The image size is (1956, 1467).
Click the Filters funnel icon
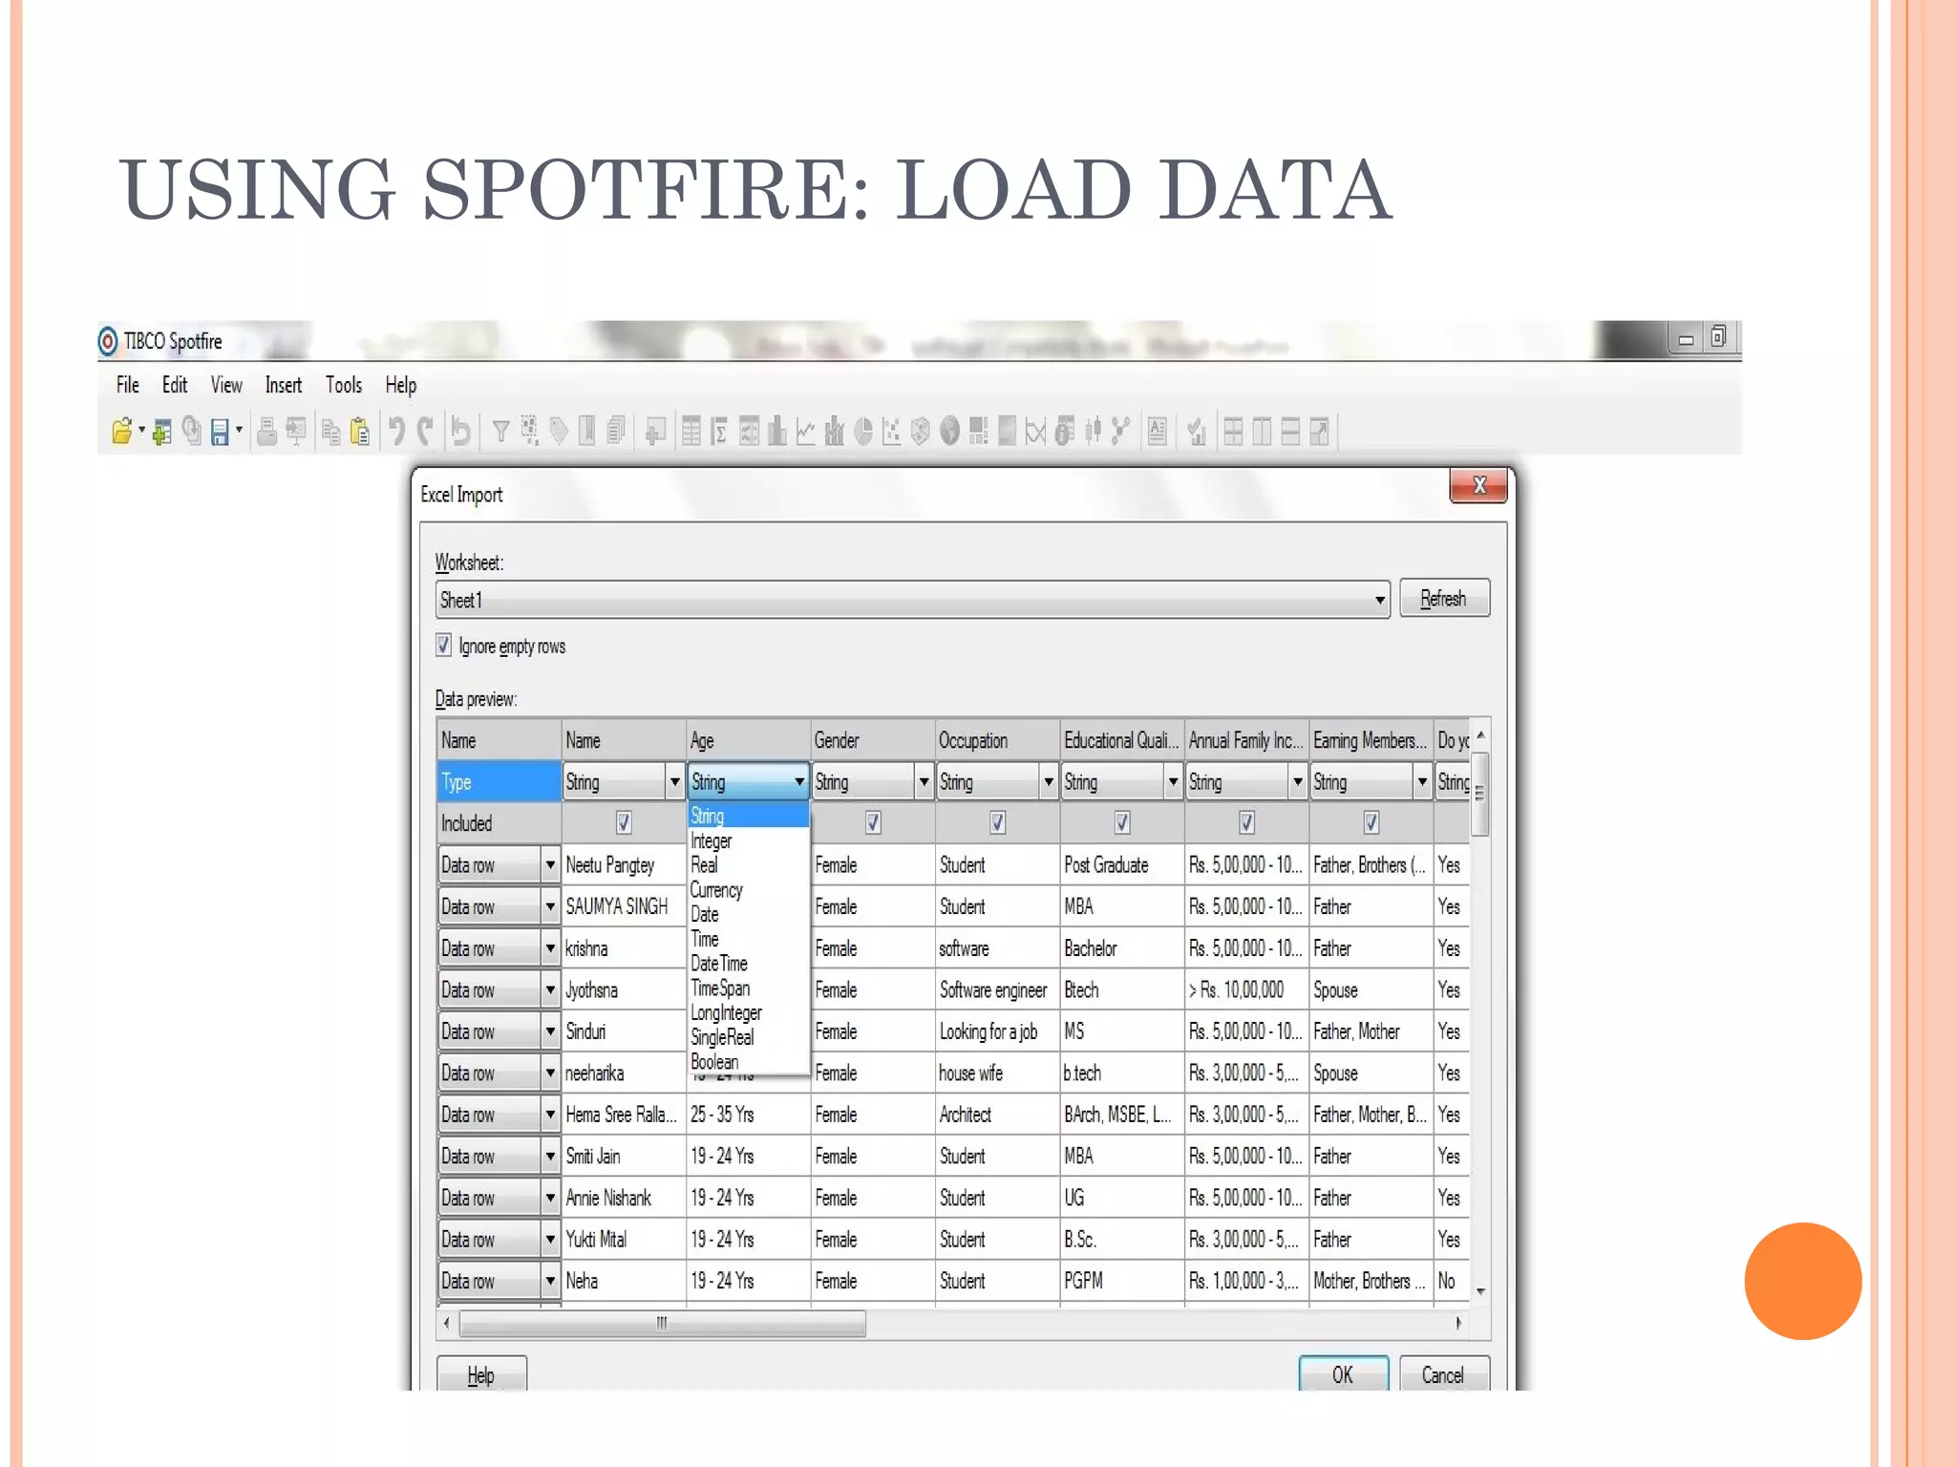click(x=500, y=433)
